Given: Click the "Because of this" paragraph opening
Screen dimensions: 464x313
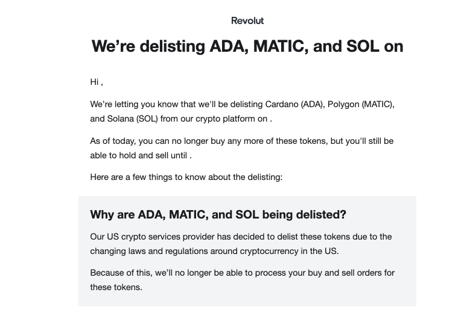Looking at the screenshot, I should pos(118,273).
